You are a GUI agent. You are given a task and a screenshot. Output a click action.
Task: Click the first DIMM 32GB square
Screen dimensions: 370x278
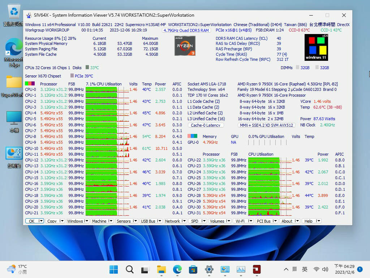(x=298, y=68)
